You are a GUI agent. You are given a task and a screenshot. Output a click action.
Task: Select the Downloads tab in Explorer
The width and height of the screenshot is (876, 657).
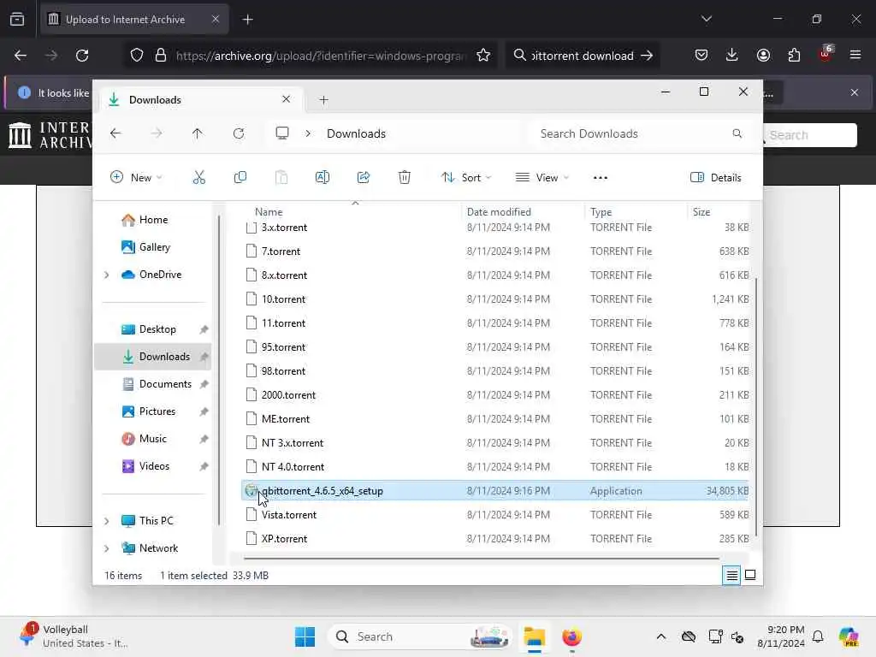click(201, 100)
